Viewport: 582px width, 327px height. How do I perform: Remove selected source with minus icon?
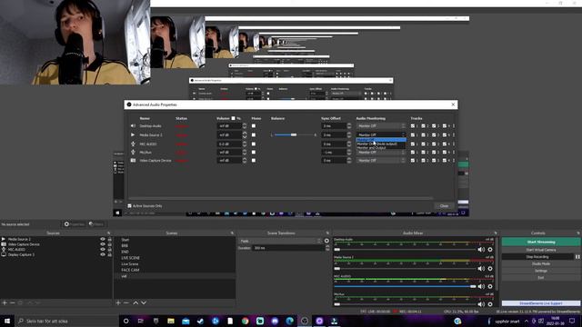point(12,302)
